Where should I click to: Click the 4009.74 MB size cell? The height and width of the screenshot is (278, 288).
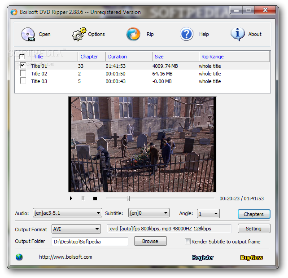pos(165,66)
